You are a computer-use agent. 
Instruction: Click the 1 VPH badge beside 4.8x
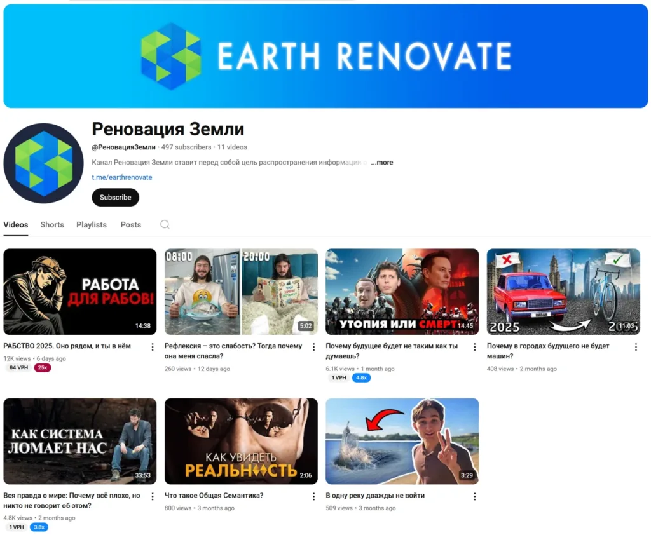pos(339,377)
